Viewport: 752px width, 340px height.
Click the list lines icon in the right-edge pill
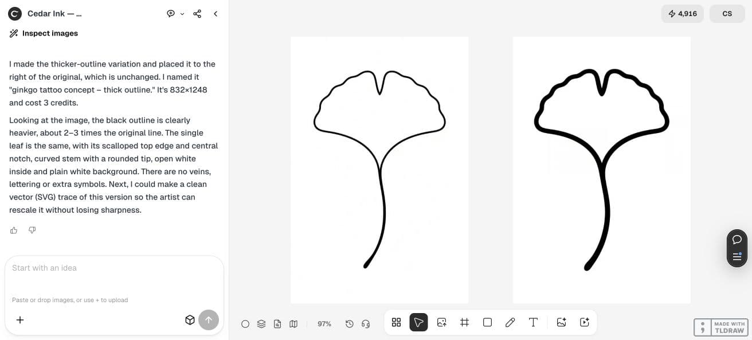(x=737, y=256)
